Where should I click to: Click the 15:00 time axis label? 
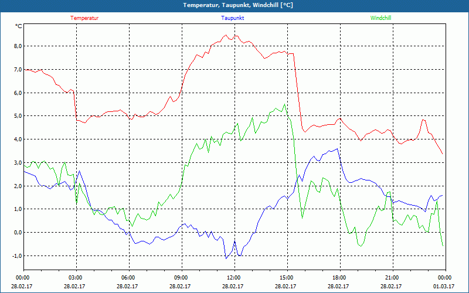tap(286, 278)
